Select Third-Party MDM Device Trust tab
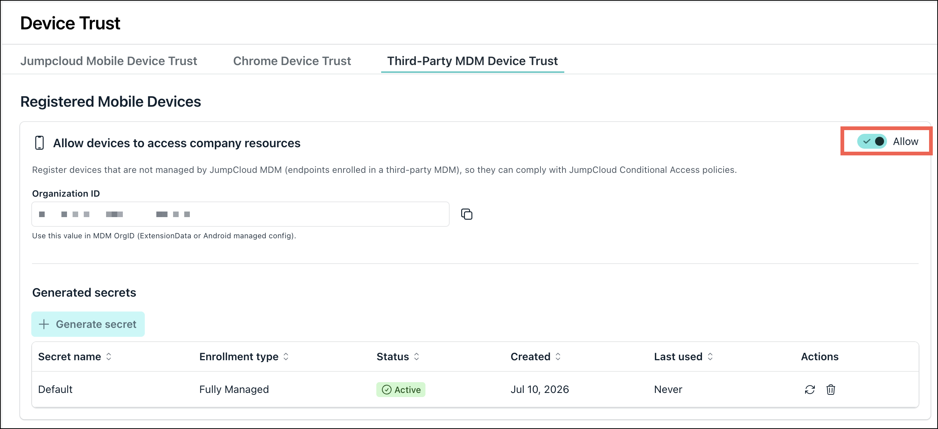 point(472,61)
